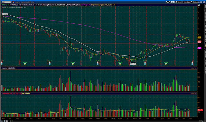The width and height of the screenshot is (206, 122).
Task: Click the scroll-left arrow on bottom bar
Action: pyautogui.click(x=12, y=121)
